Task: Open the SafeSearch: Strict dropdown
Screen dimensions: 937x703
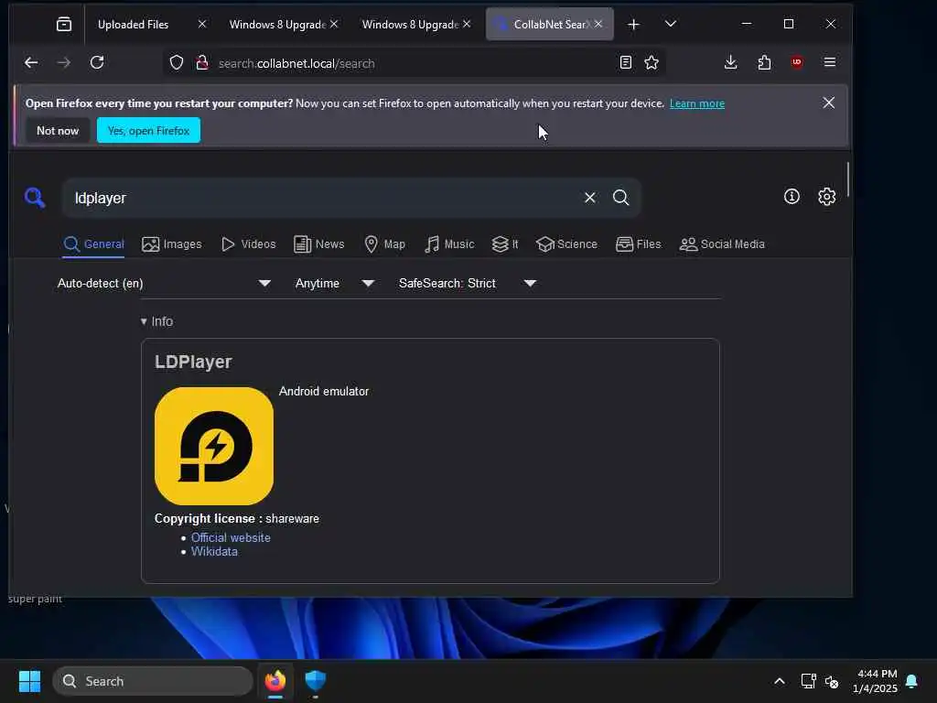Action: [468, 284]
